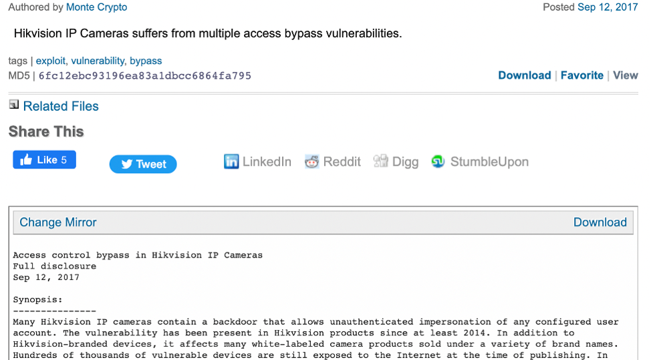The height and width of the screenshot is (360, 653).
Task: Click the Related Files expand icon
Action: point(14,104)
